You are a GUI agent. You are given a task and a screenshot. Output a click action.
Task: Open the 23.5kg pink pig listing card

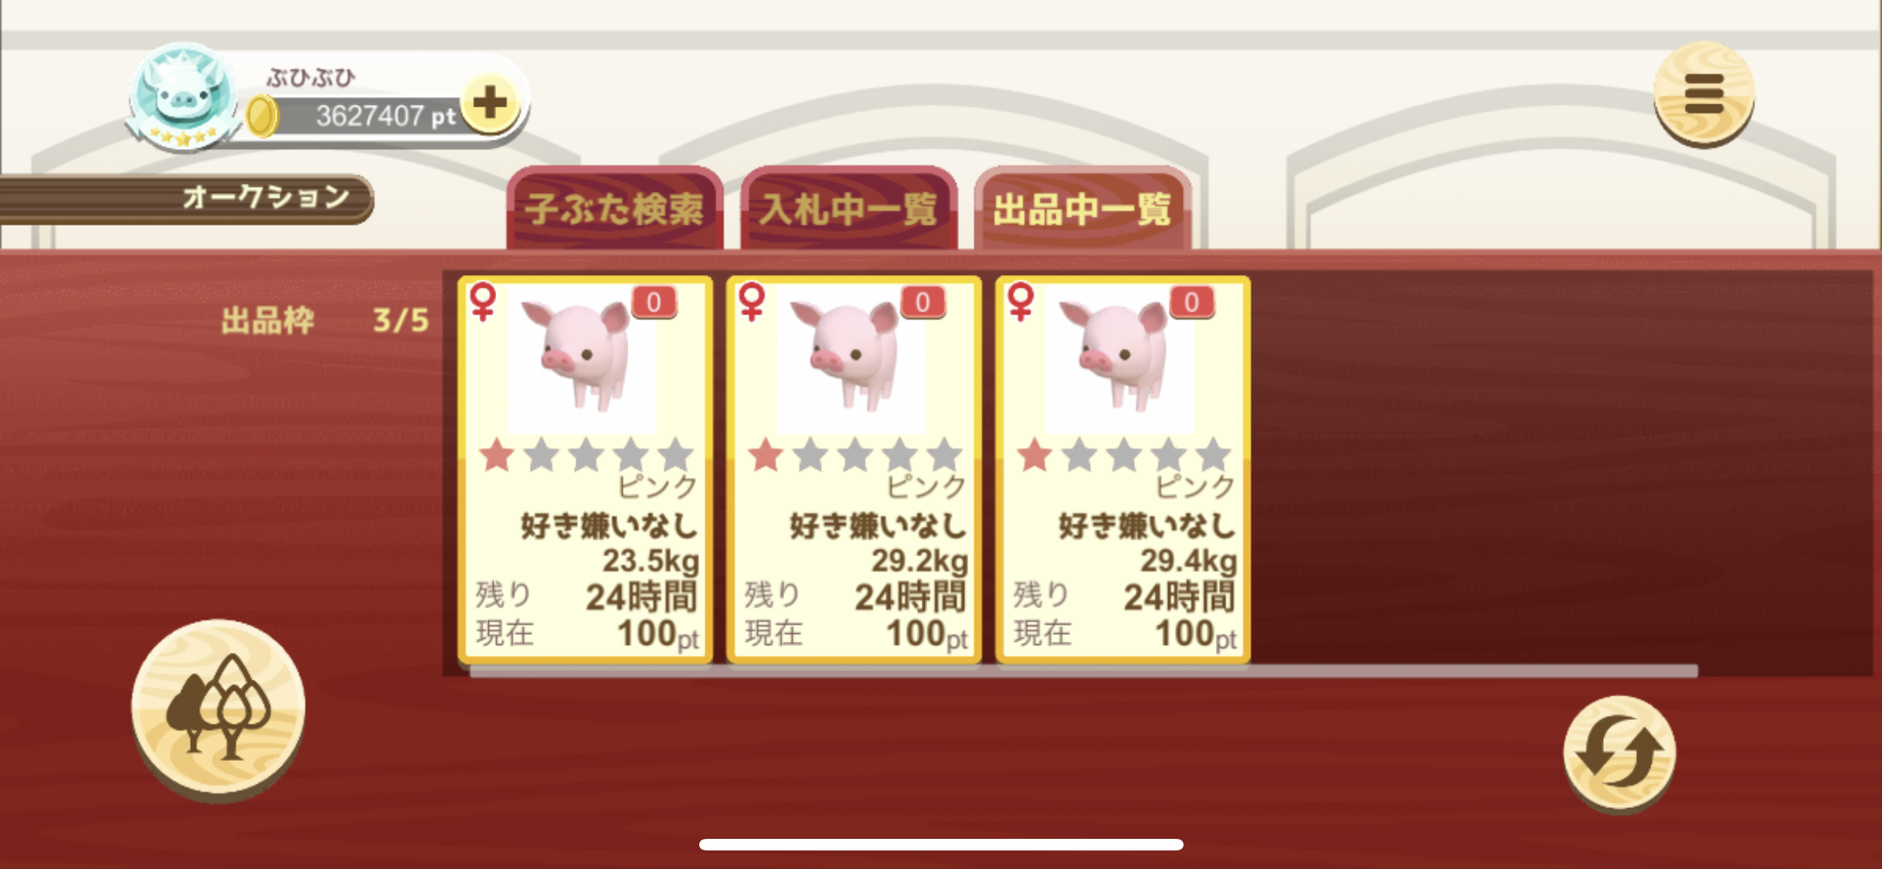(x=586, y=469)
